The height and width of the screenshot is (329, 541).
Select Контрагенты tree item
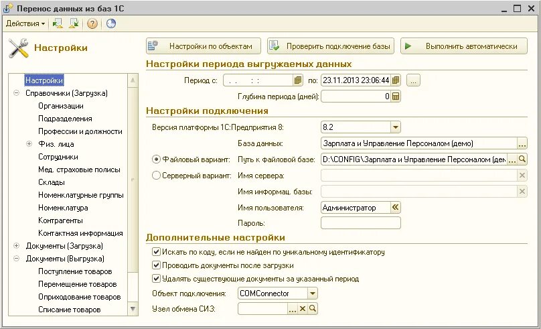tap(60, 220)
